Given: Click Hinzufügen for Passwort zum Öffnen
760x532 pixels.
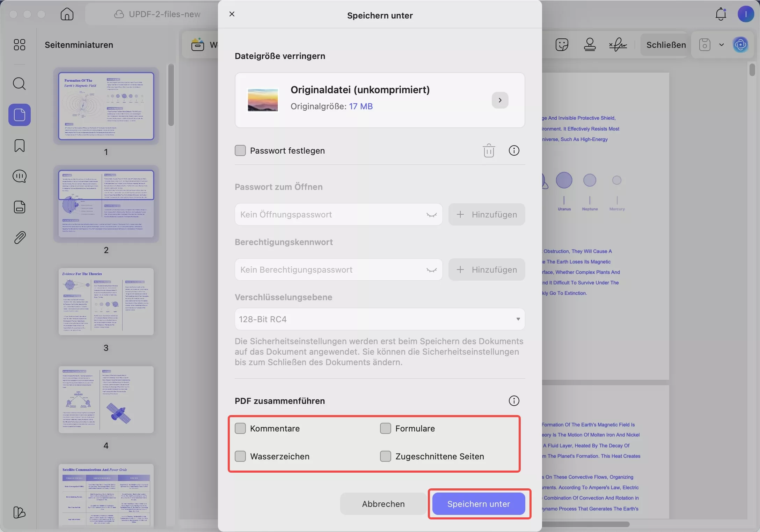Looking at the screenshot, I should [487, 214].
